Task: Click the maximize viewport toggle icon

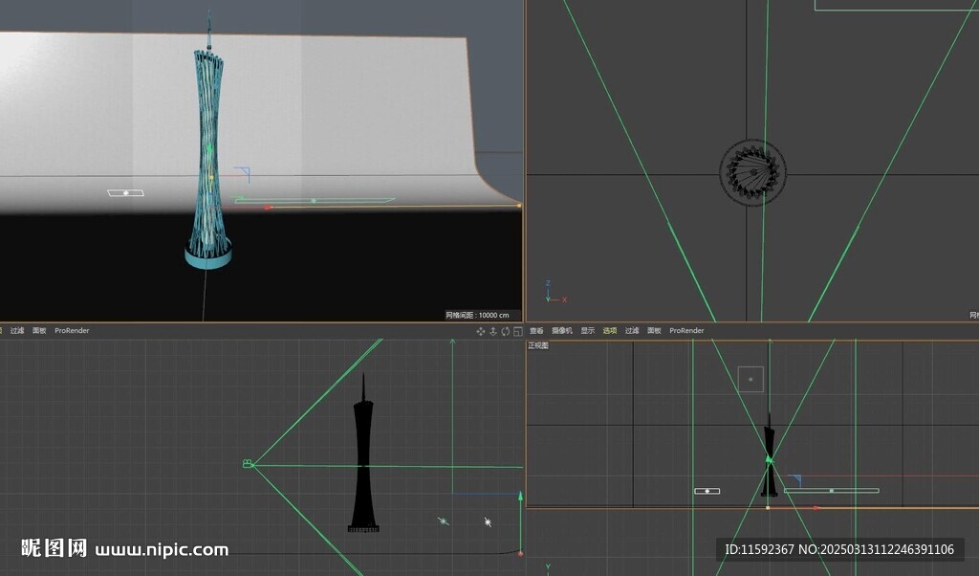Action: (517, 332)
